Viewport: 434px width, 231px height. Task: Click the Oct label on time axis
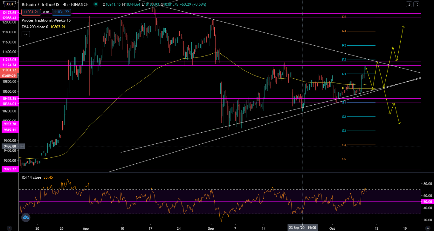pyautogui.click(x=332, y=228)
